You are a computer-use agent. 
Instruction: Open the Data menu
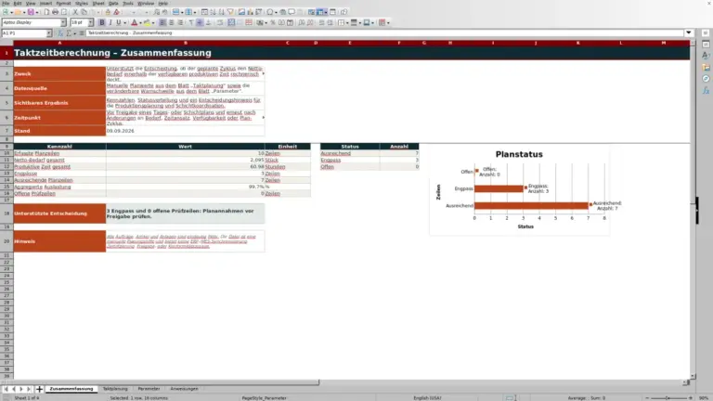coord(113,3)
